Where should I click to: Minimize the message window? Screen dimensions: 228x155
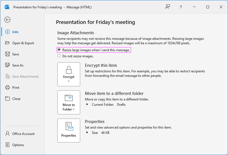coord(194,7)
